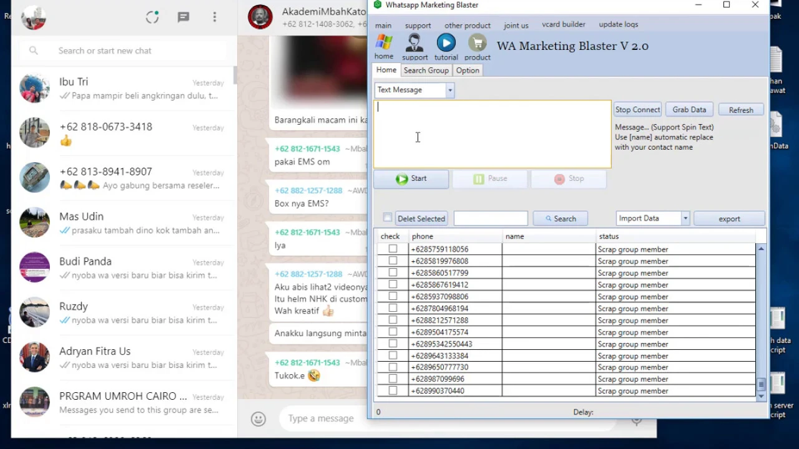Viewport: 799px width, 449px height.
Task: Open PRGRAM UMROH CAIRO group chat
Action: click(x=124, y=402)
